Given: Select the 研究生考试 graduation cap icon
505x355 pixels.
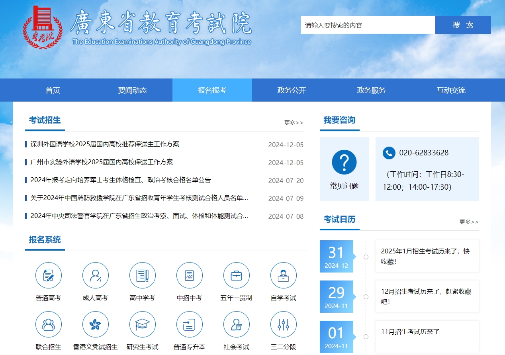Looking at the screenshot, I should [143, 324].
